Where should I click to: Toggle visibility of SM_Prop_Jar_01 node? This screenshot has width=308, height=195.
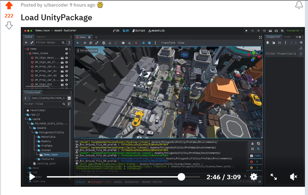(66, 71)
